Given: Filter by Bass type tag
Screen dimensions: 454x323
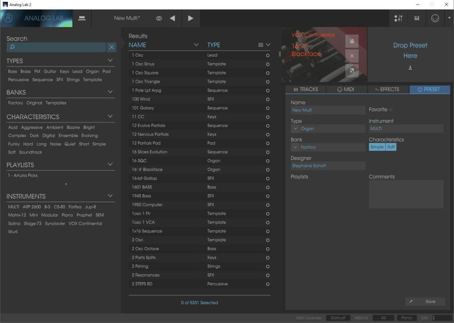Looking at the screenshot, I should tap(12, 71).
